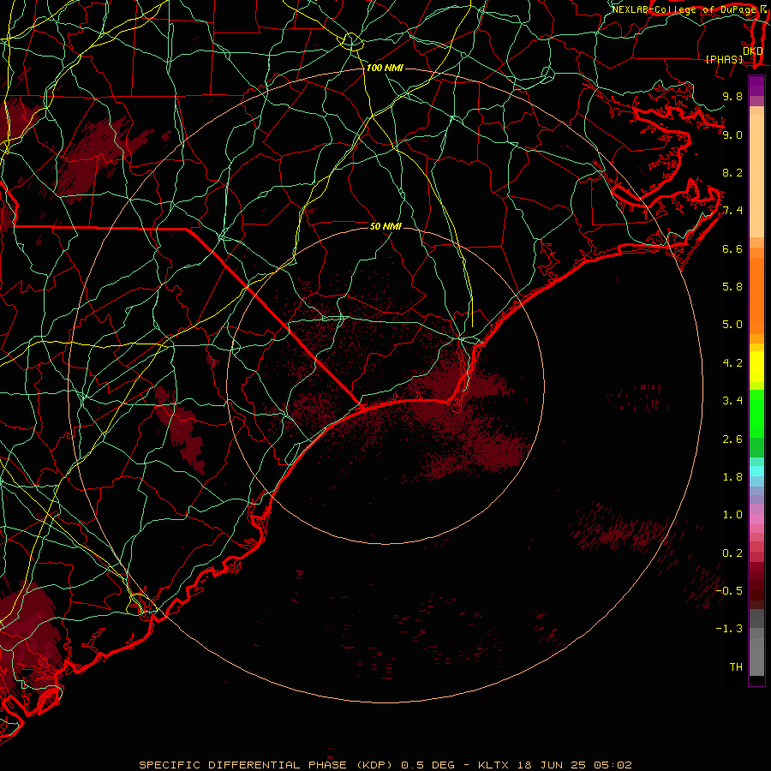Viewport: 771px width, 771px height.
Task: Click the 2.6 value on the scale
Action: 732,439
